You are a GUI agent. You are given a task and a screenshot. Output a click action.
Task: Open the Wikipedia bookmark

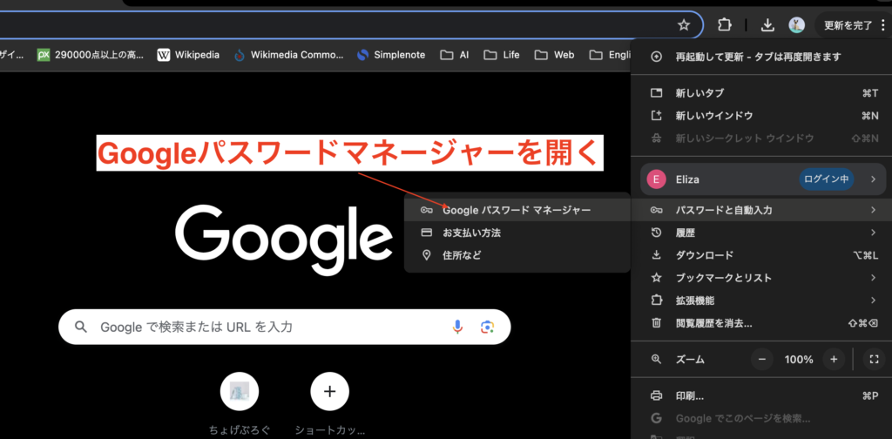click(x=188, y=55)
